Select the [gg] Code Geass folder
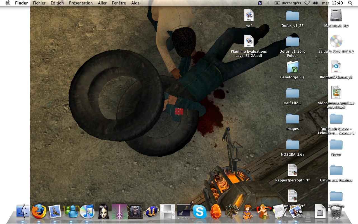358x224 pixels. point(336,119)
